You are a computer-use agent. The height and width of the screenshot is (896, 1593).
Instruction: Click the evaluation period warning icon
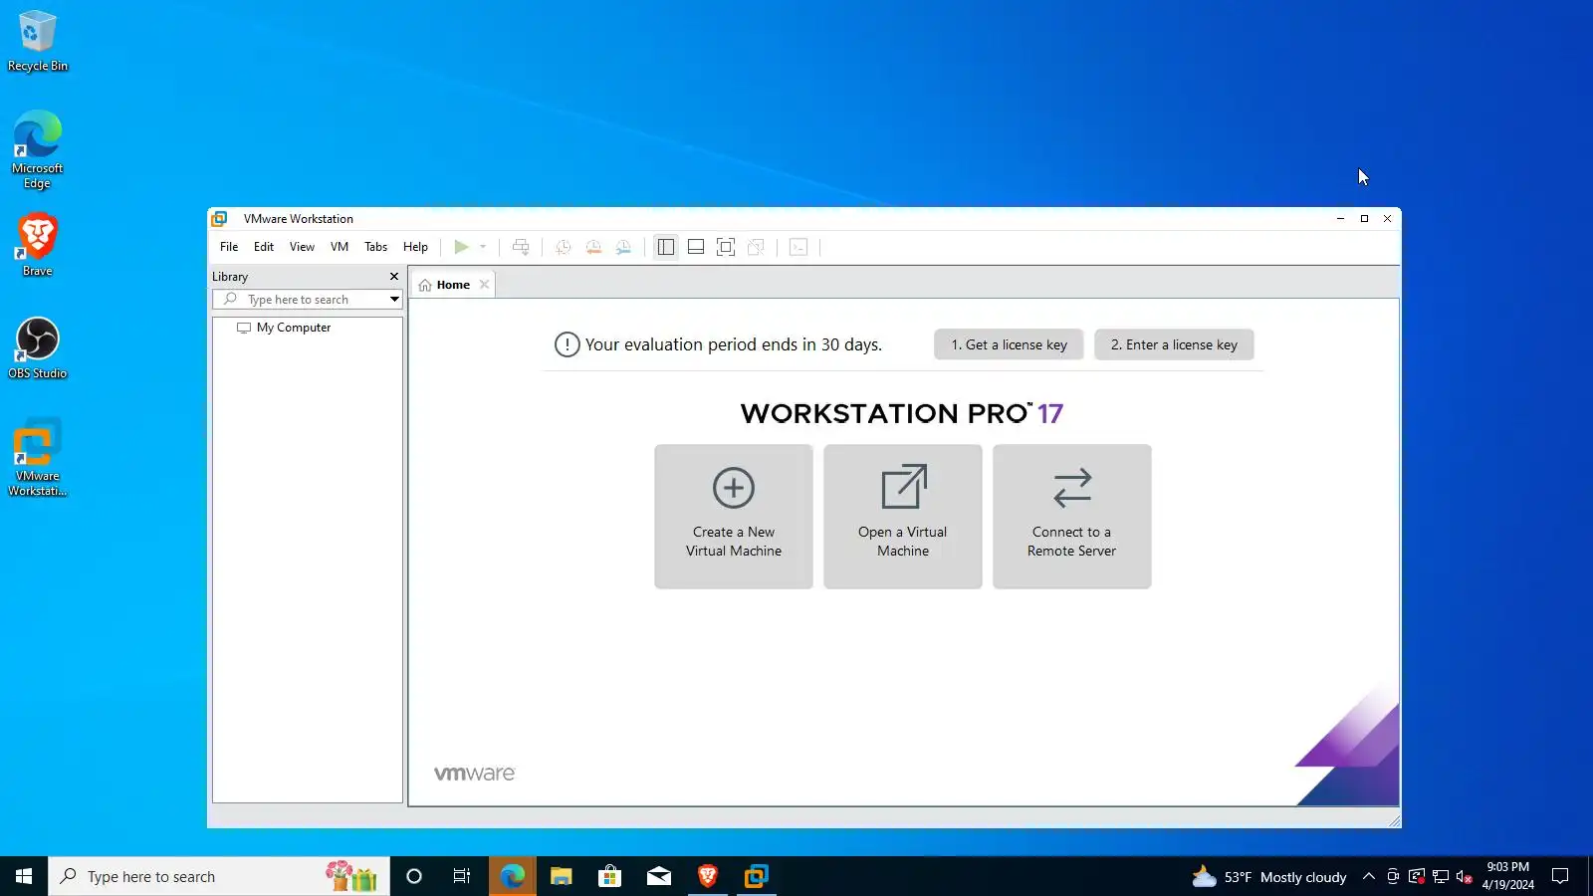coord(567,344)
